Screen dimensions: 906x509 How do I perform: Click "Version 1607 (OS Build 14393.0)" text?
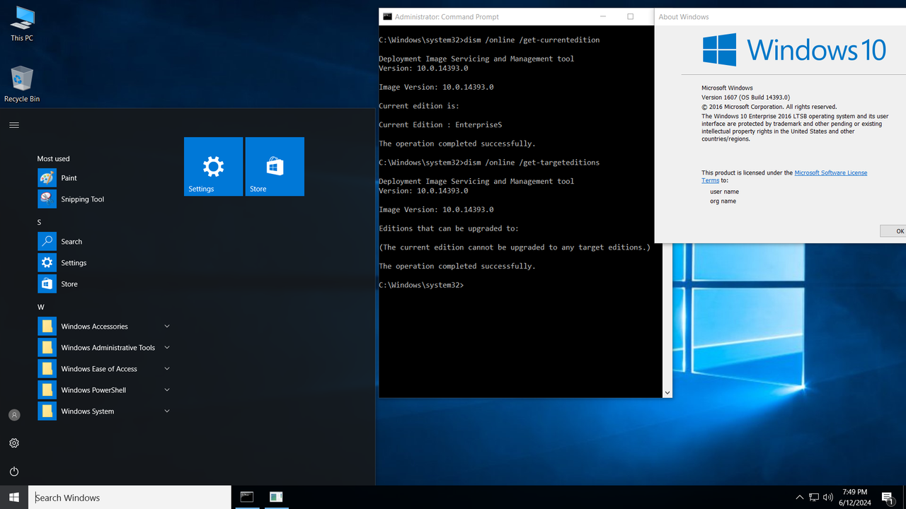[745, 98]
